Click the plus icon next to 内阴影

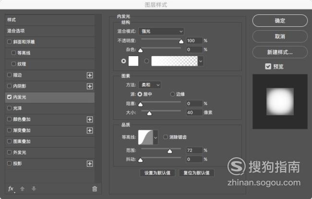90,86
